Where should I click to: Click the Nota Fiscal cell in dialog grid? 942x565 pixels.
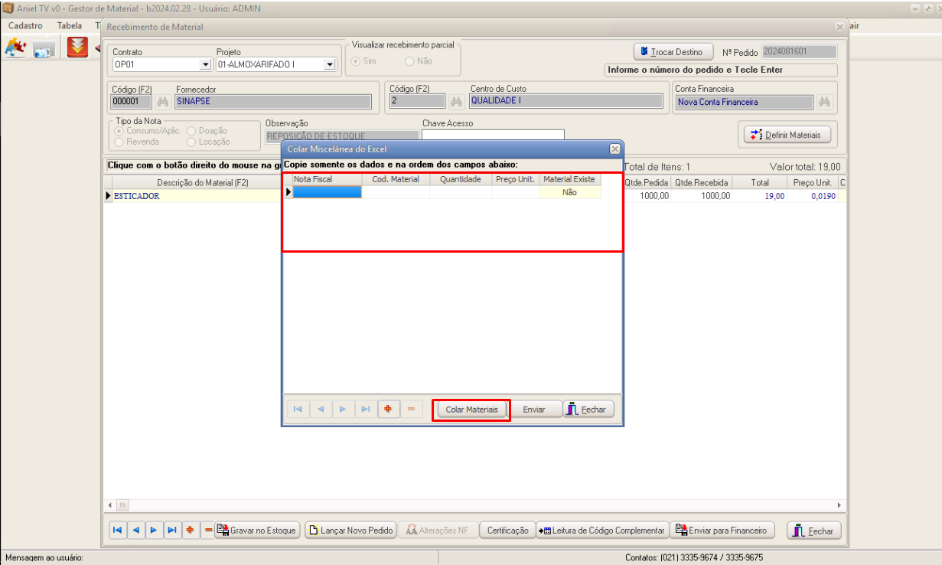[327, 193]
